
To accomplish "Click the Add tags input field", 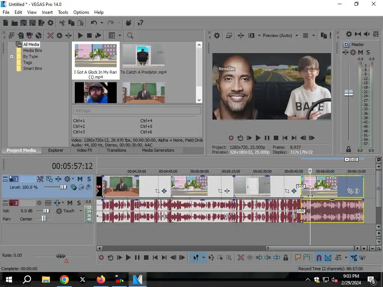I will [x=137, y=111].
